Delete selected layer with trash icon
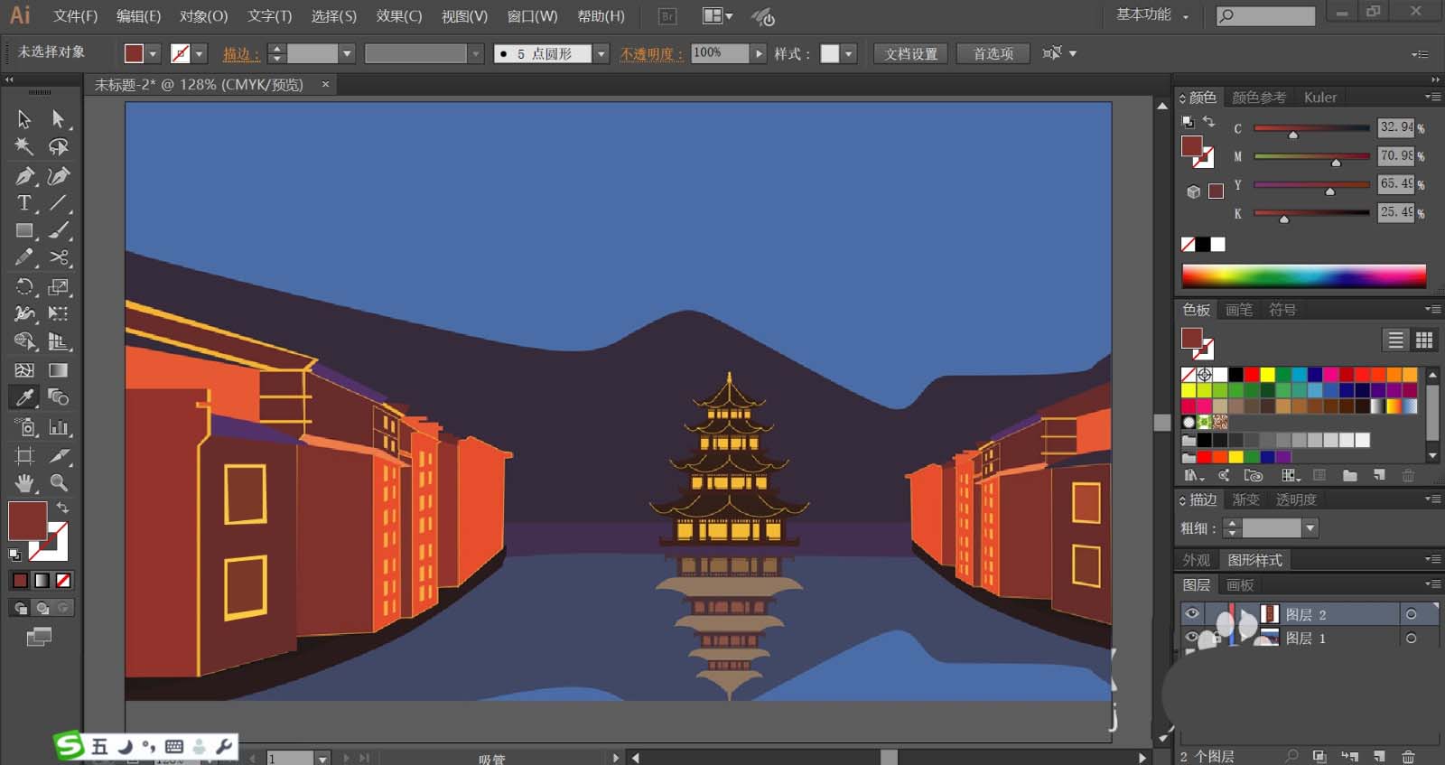This screenshot has width=1445, height=765. (1408, 756)
